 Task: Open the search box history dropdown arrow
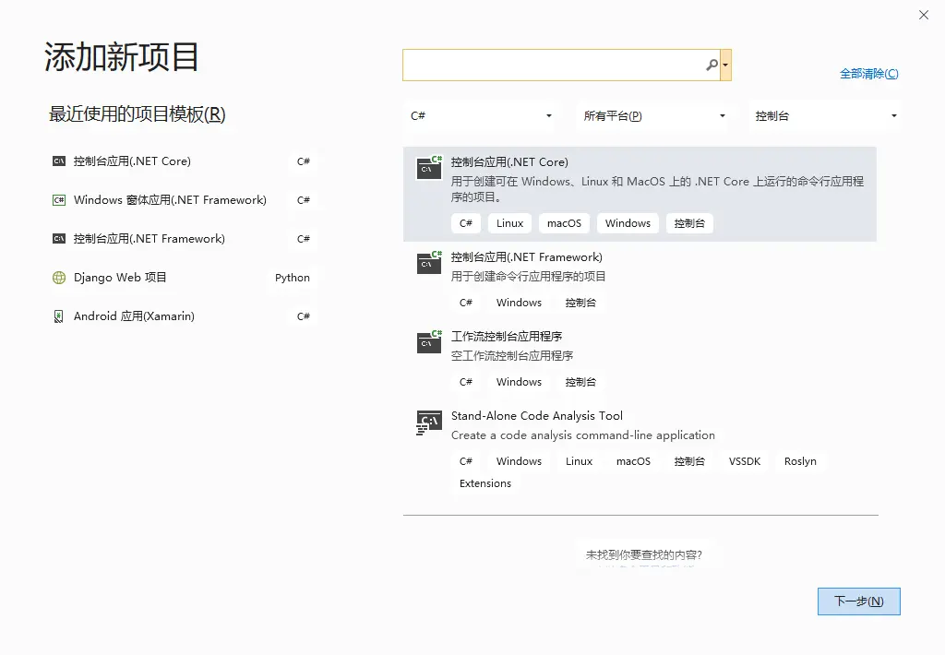725,65
